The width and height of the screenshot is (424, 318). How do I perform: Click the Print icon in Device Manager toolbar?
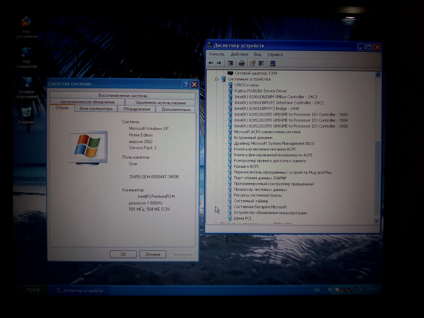pos(242,63)
